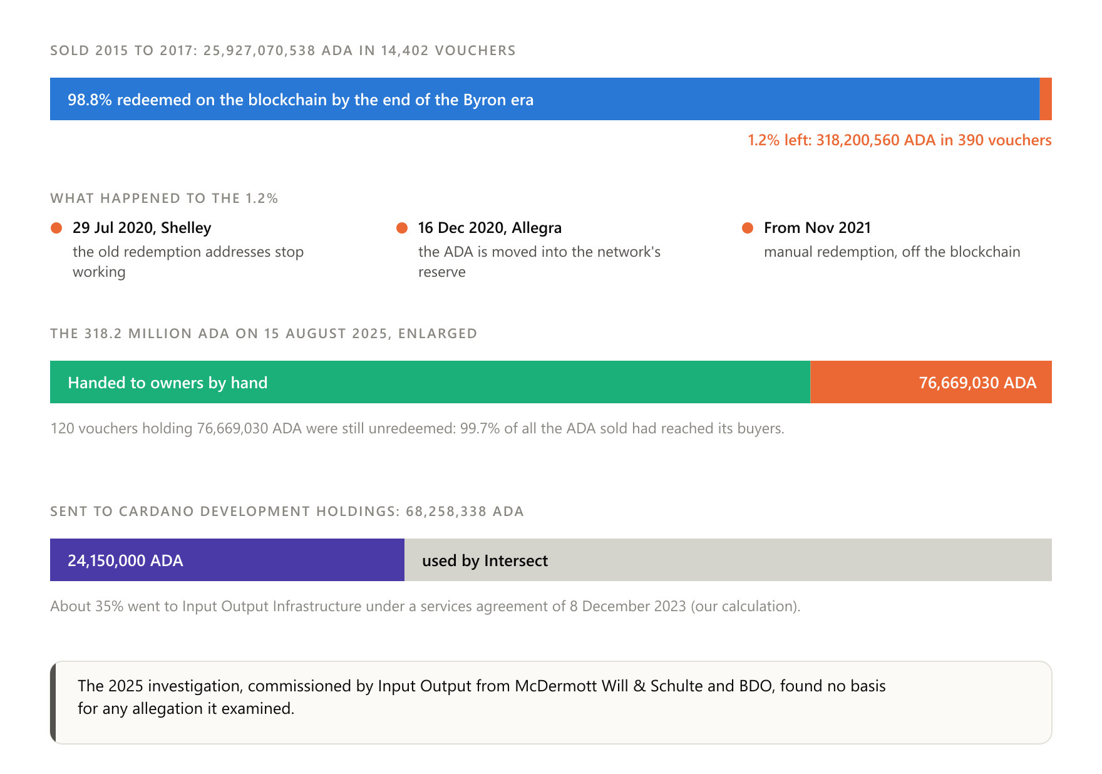Click the heading 'WHAT HAPPENED TO THE 1.2%'
1102x774 pixels.
[x=164, y=199]
